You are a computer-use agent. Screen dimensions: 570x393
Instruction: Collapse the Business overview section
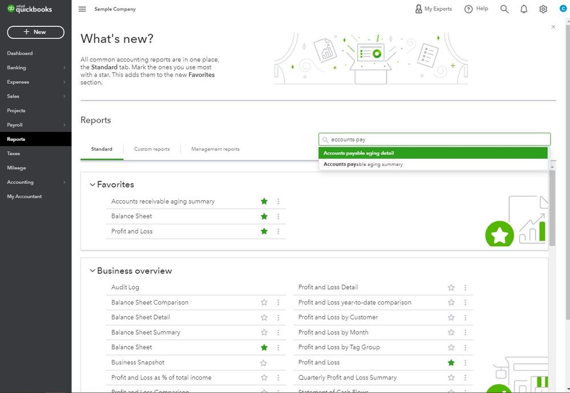[92, 271]
